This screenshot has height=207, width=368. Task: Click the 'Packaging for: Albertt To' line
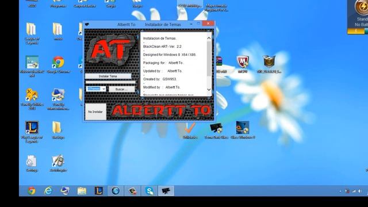(x=163, y=63)
